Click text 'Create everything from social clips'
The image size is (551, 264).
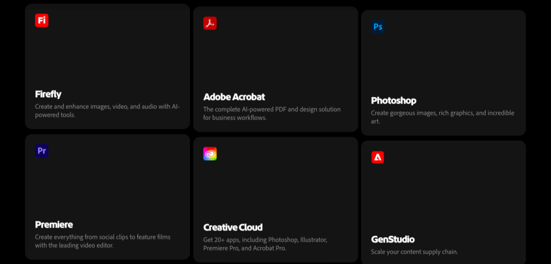click(x=80, y=237)
